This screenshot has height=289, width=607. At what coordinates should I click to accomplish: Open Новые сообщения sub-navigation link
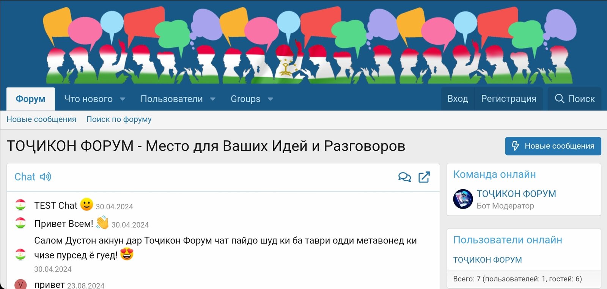[x=41, y=119]
